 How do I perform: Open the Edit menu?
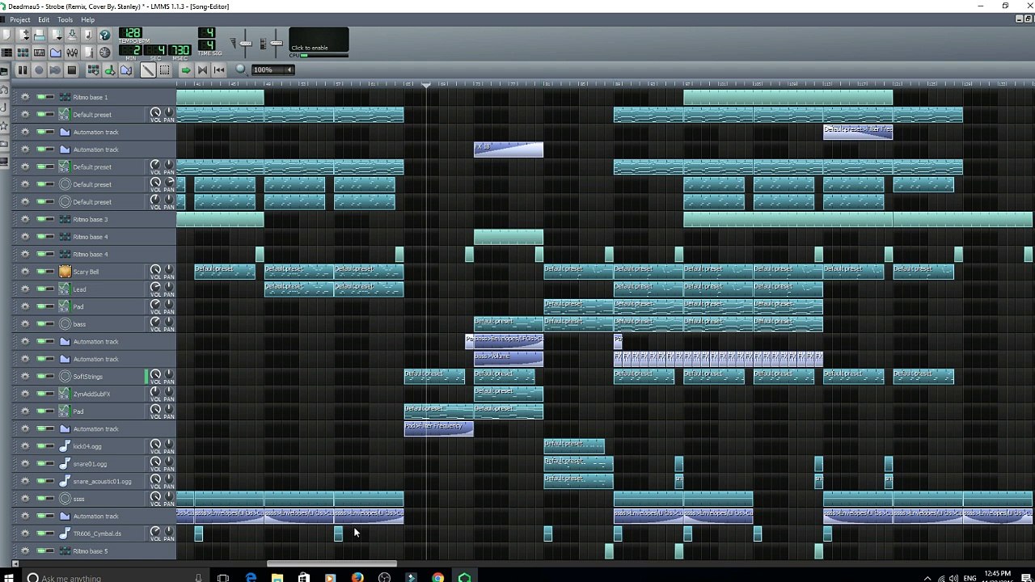[44, 19]
